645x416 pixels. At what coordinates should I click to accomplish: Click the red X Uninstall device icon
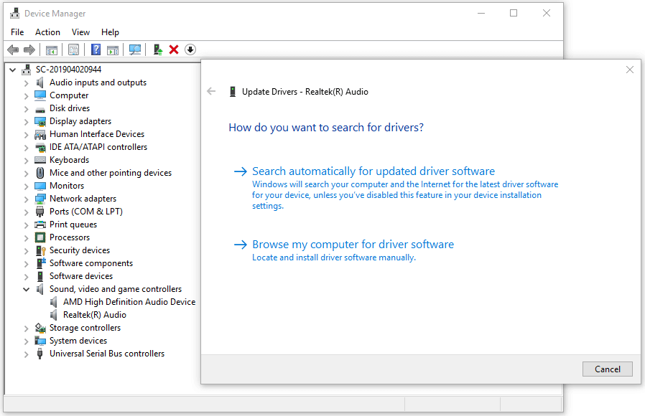[174, 49]
